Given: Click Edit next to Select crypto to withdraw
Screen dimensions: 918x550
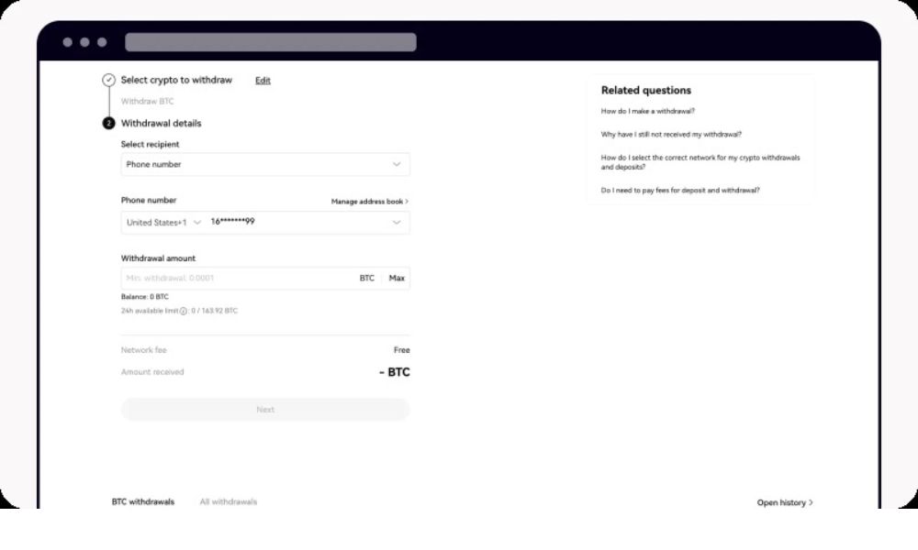Looking at the screenshot, I should coord(263,81).
